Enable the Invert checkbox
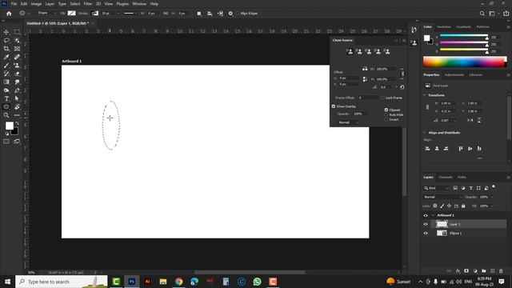Viewport: 512px width, 288px height. point(386,119)
